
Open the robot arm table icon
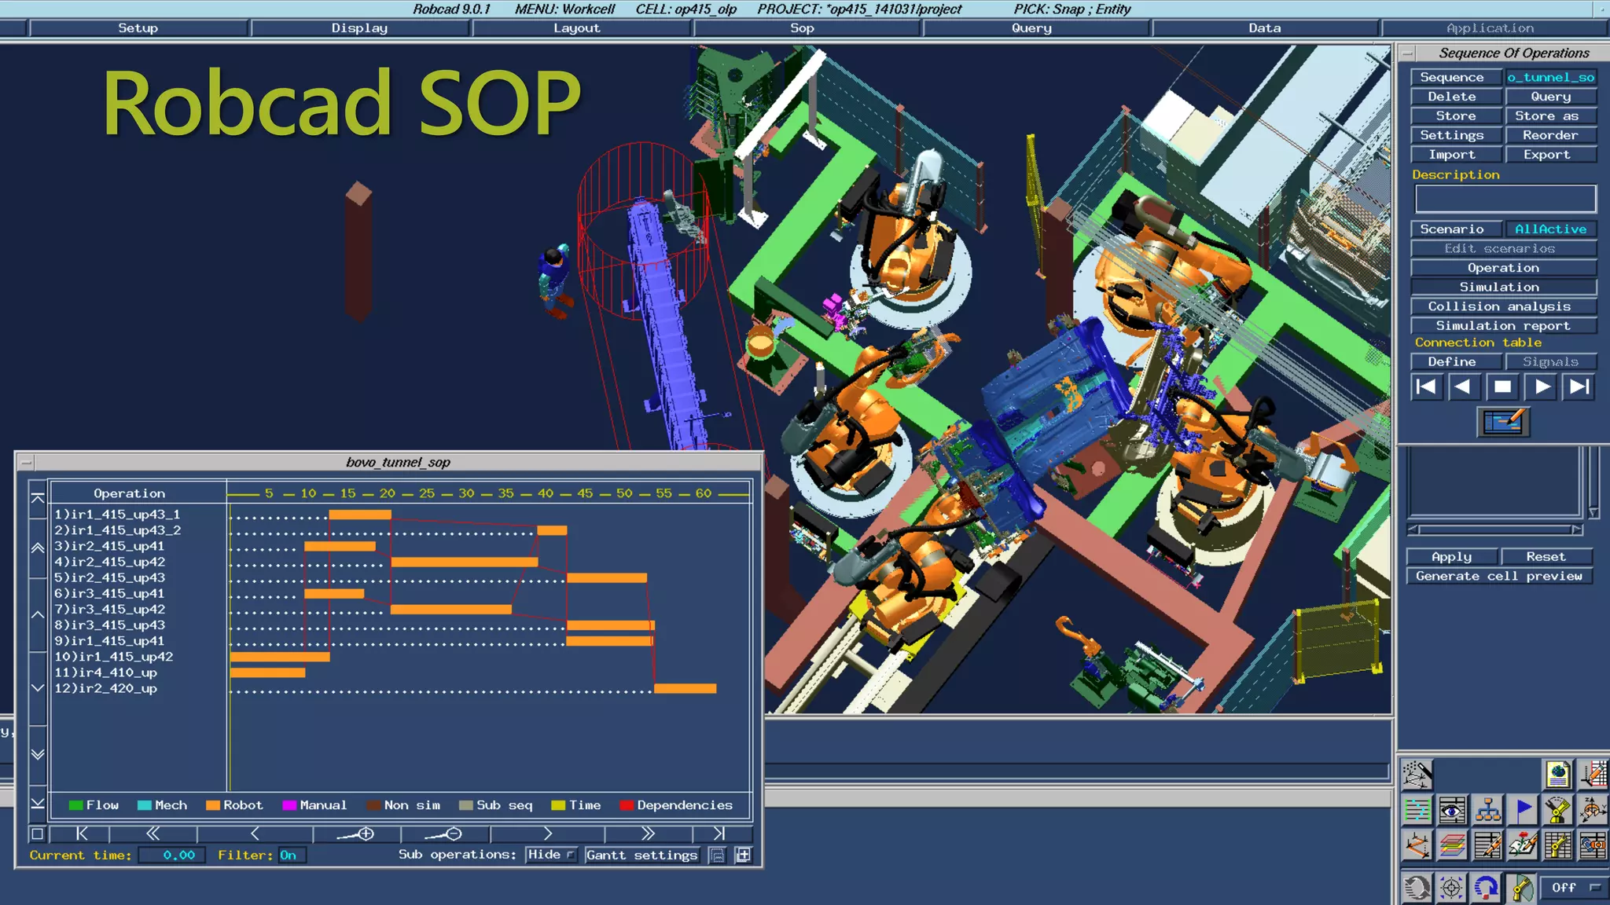click(1557, 846)
